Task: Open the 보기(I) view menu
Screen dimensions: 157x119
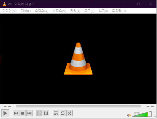Action: tap(103, 11)
